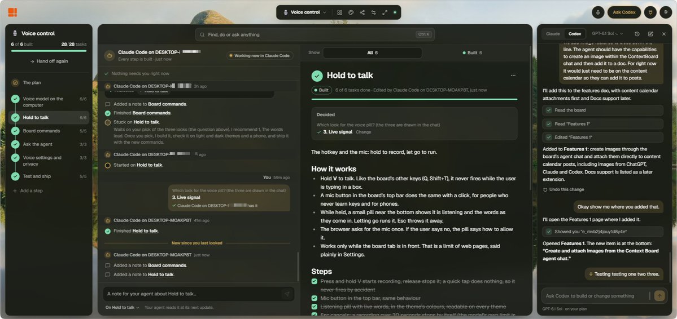
Task: Open chat history clock icon in Codex panel
Action: pyautogui.click(x=637, y=34)
